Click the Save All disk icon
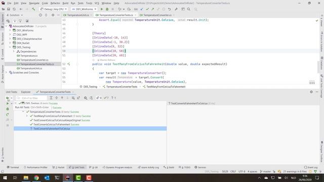This screenshot has width=324, height=182. (9, 9)
